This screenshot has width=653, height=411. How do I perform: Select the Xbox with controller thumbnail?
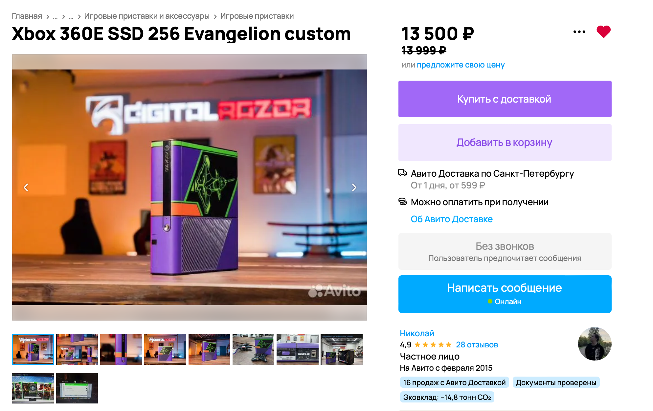253,349
